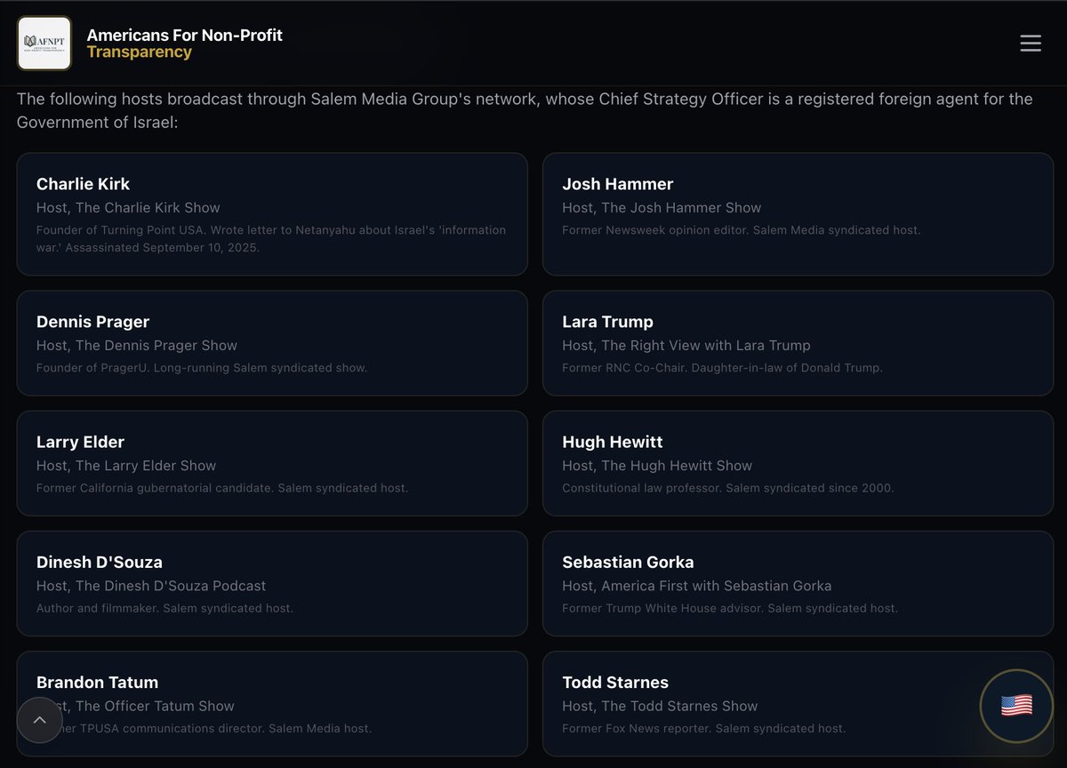
Task: Click 'Former California gubernatorial candidate' description
Action: (222, 487)
